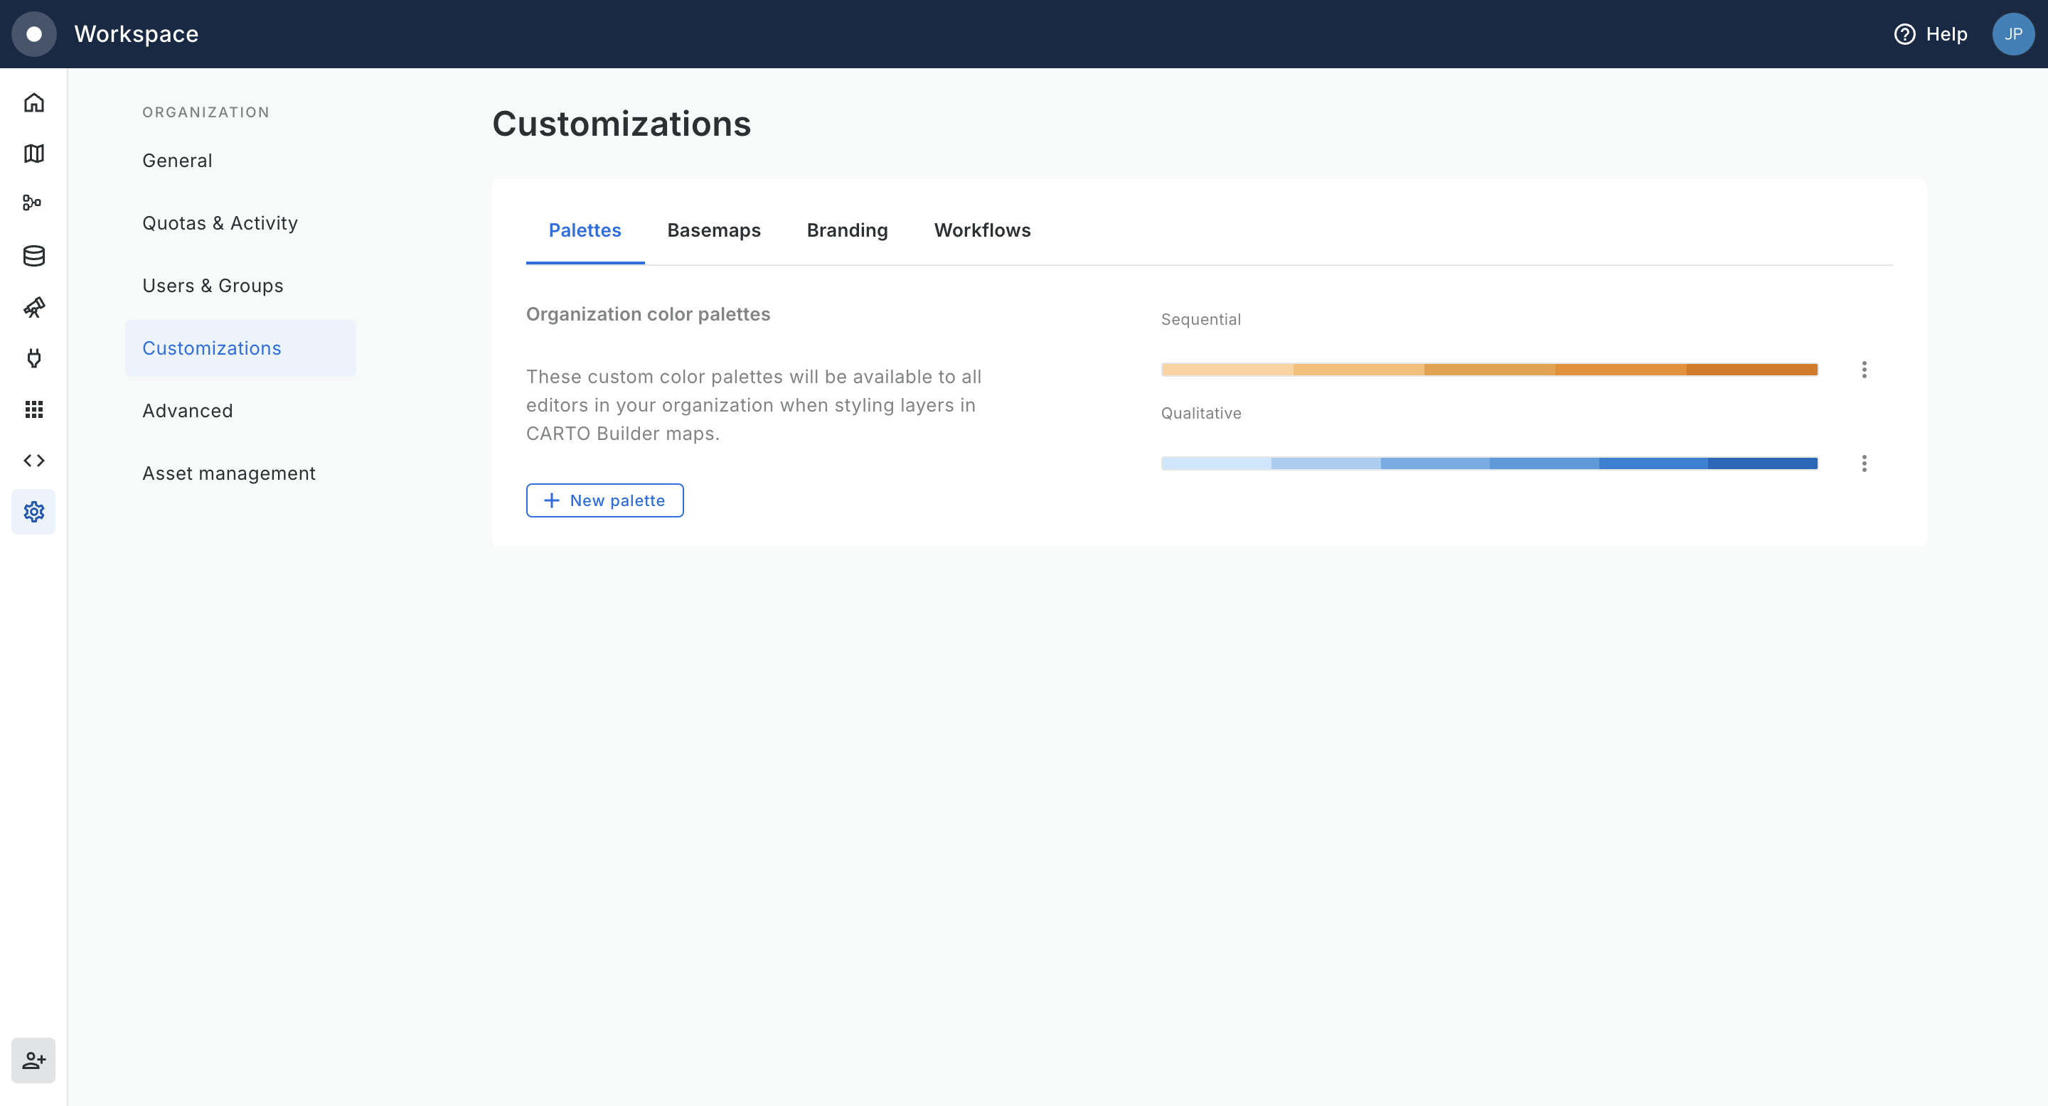Open the Data Explorer database icon

point(33,256)
